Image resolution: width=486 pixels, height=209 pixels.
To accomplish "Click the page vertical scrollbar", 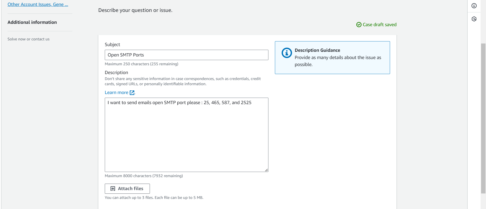I will [483, 117].
